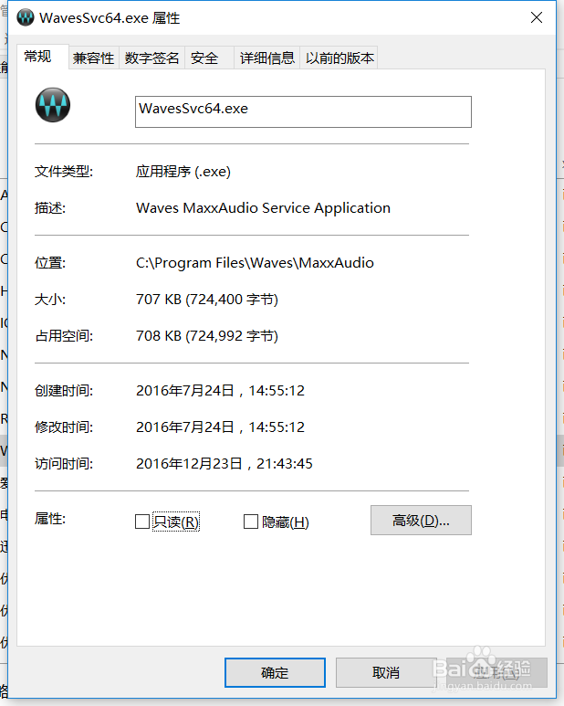
Task: Go to the 详细信息 tab
Action: [x=266, y=58]
